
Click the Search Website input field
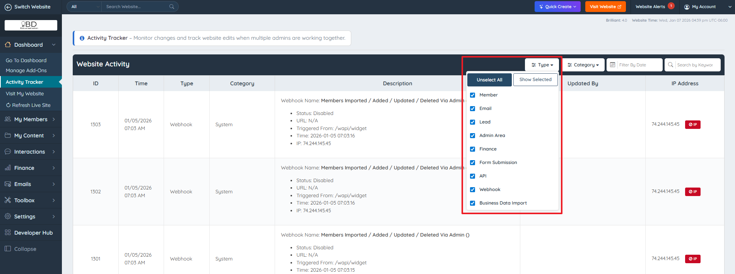tap(135, 7)
